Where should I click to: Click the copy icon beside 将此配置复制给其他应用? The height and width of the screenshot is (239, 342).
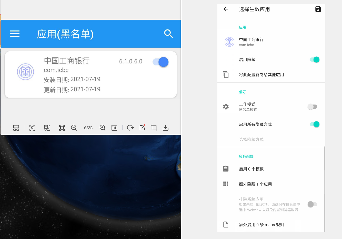[226, 75]
